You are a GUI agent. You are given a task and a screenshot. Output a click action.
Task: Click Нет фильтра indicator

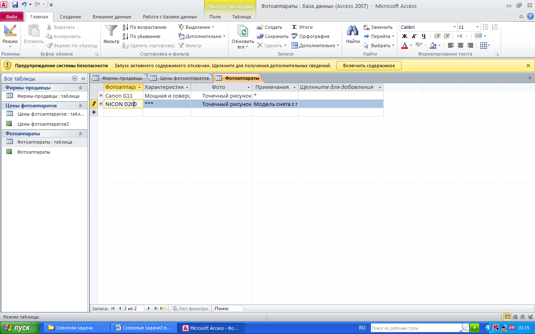pyautogui.click(x=189, y=309)
